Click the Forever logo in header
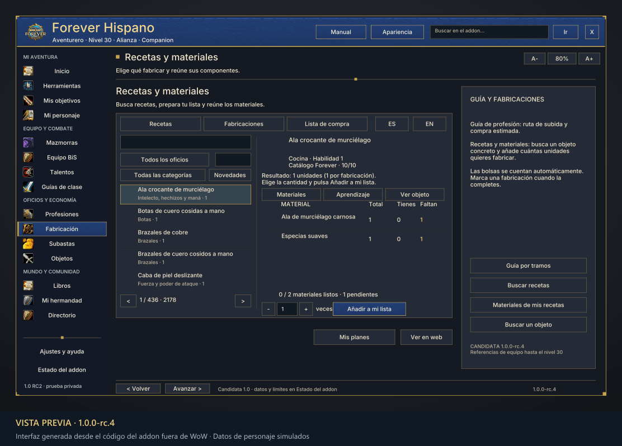 [35, 32]
